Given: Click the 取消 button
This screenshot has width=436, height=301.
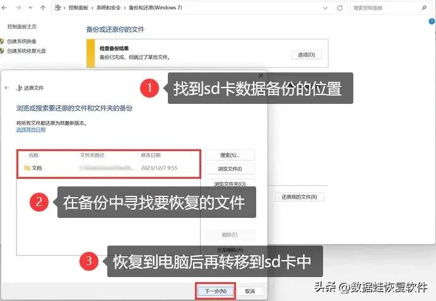Looking at the screenshot, I should coord(250,292).
